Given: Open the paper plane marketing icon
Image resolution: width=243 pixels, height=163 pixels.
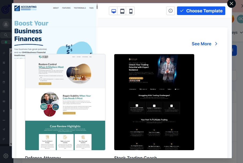Looking at the screenshot, I should (x=4, y=129).
